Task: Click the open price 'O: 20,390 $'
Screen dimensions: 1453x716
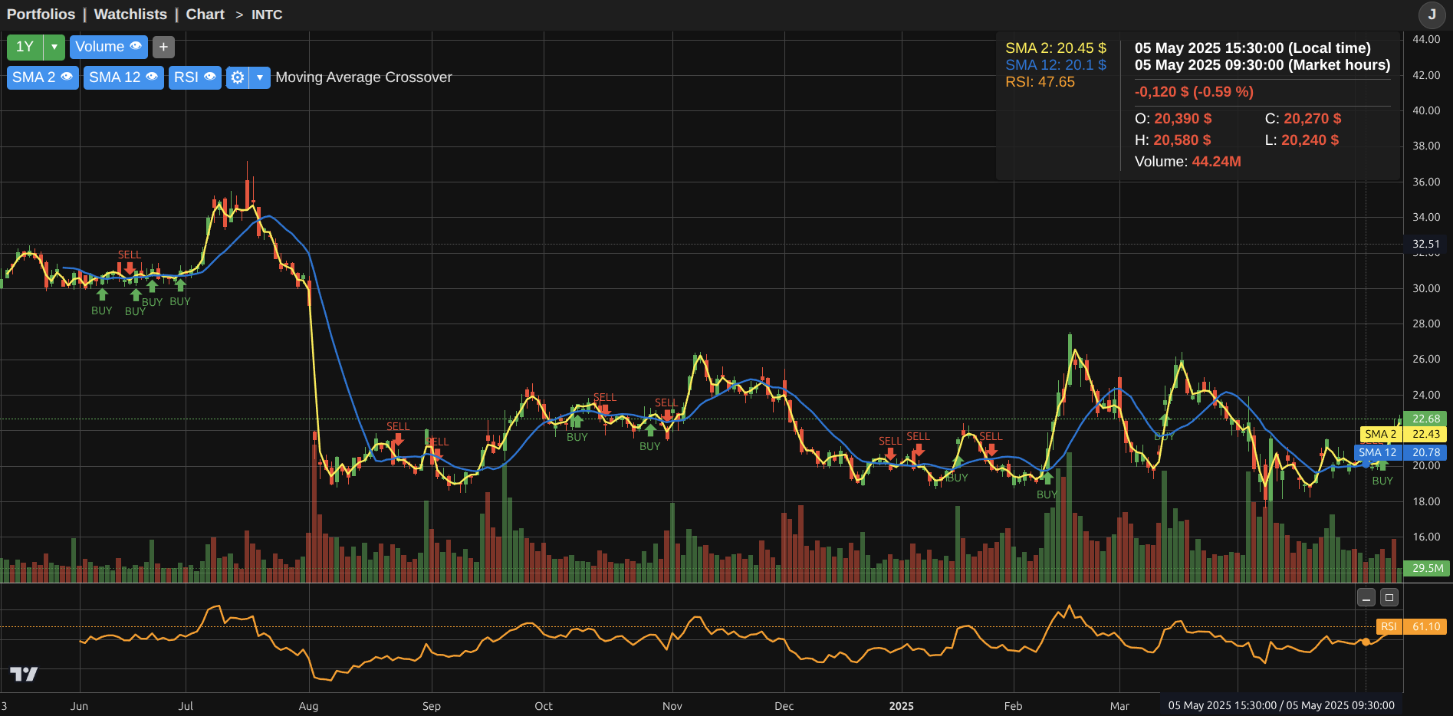Action: [x=1173, y=118]
